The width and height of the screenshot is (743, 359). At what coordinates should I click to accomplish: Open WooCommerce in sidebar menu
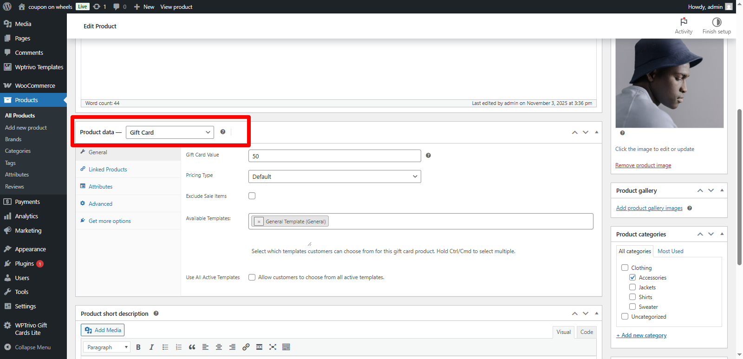pyautogui.click(x=33, y=85)
